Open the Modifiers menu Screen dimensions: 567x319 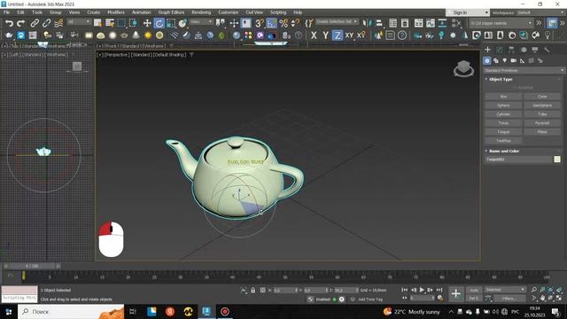tap(116, 12)
